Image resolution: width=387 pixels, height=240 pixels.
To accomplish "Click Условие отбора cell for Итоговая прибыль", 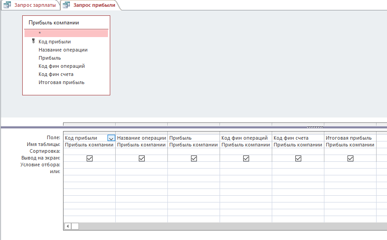I will pyautogui.click(x=350, y=165).
